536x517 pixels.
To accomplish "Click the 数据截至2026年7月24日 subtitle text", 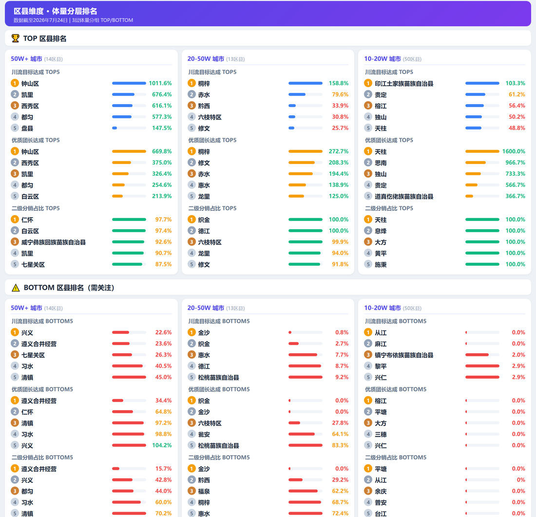I will pos(40,20).
